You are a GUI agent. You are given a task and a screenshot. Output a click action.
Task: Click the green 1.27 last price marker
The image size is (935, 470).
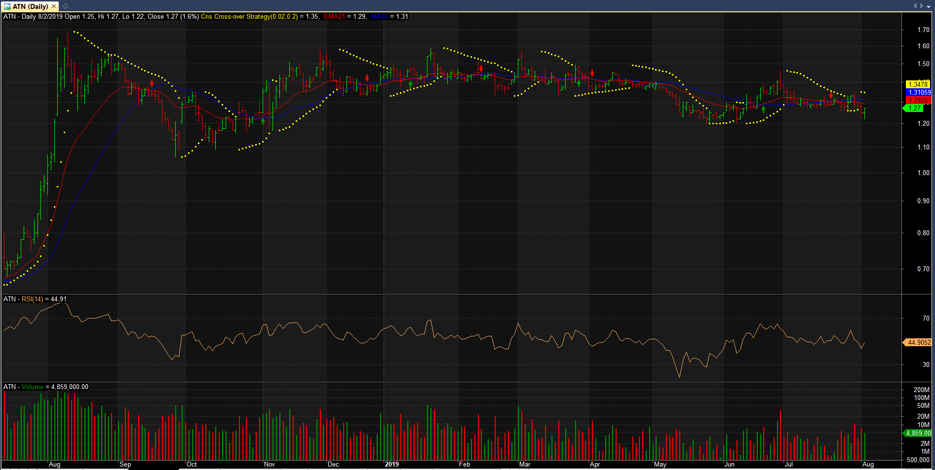click(x=913, y=108)
